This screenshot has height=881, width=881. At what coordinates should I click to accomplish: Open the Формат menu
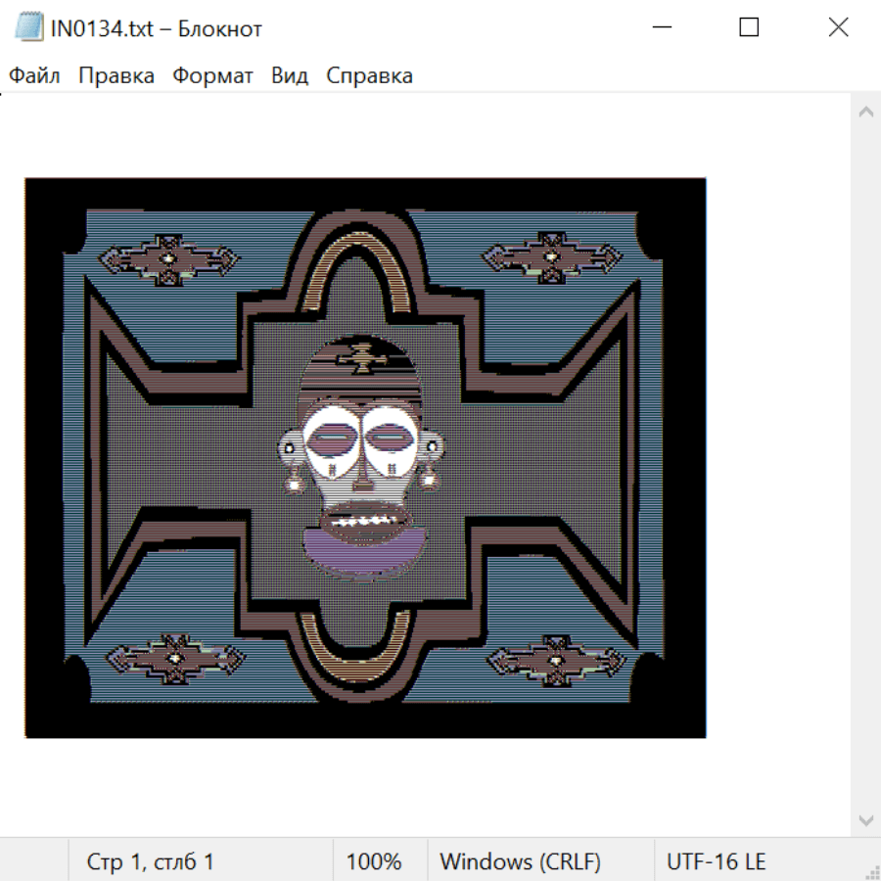tap(212, 76)
